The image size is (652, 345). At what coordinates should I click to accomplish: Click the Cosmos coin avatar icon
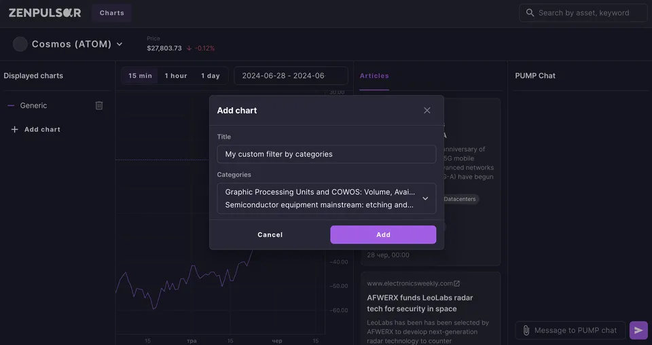(20, 44)
